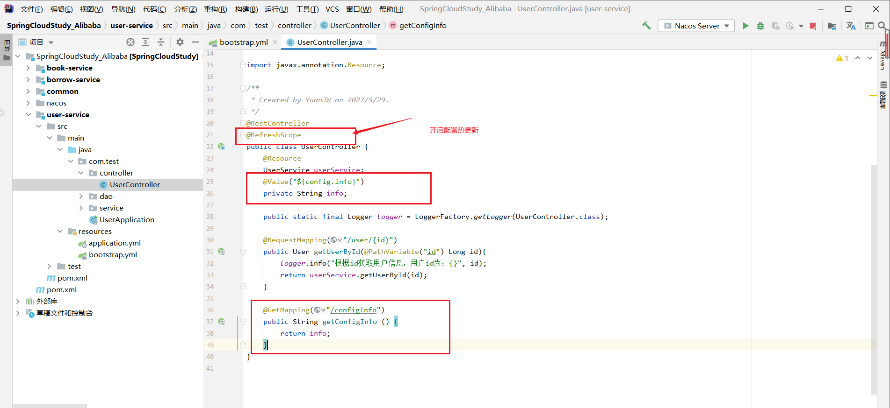This screenshot has width=890, height=408.
Task: Open the project view type dropdown
Action: (x=51, y=42)
